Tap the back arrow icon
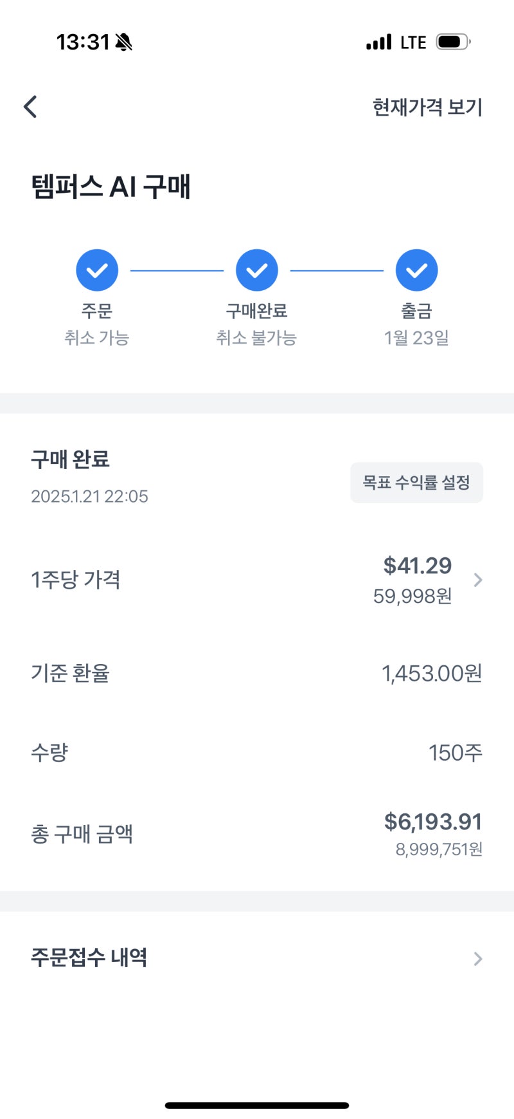This screenshot has height=1119, width=514. tap(30, 107)
